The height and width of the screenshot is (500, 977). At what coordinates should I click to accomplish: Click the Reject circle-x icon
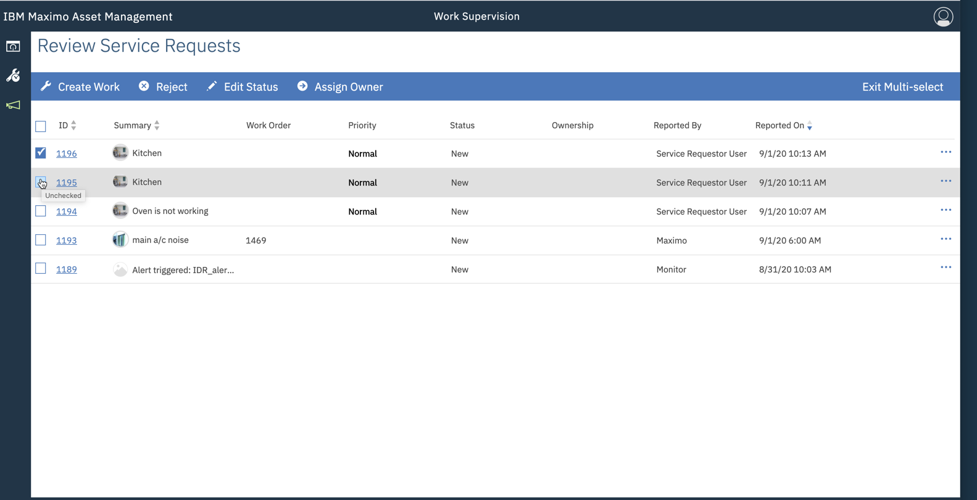pyautogui.click(x=144, y=86)
